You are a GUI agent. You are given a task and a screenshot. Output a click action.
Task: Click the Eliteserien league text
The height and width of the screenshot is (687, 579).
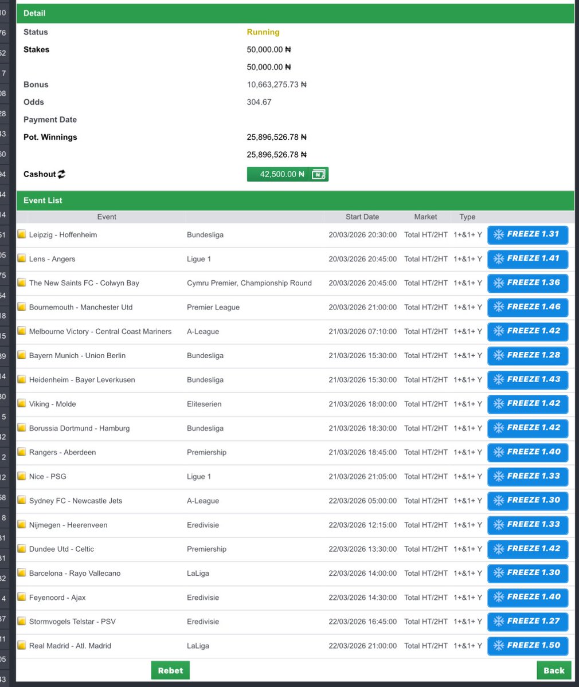pyautogui.click(x=204, y=404)
